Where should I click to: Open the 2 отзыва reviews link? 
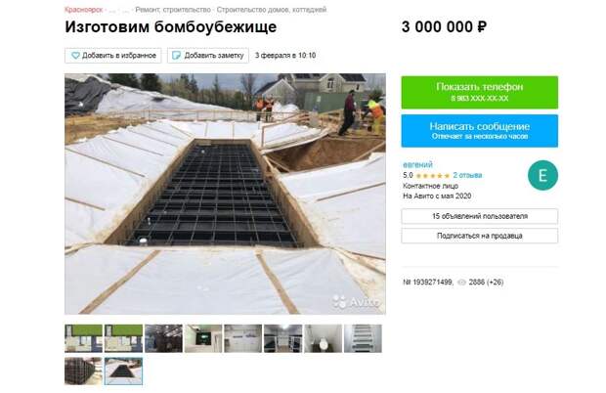(467, 175)
